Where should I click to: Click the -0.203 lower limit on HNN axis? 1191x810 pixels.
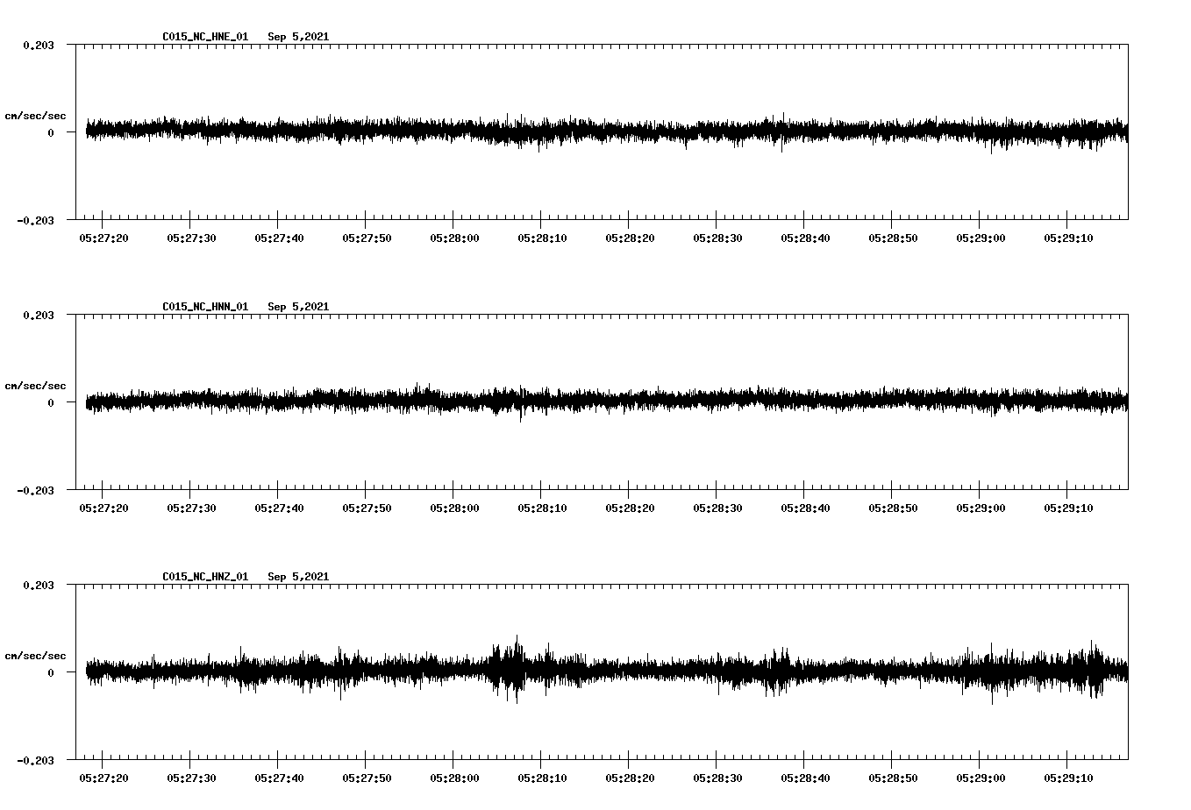click(x=35, y=490)
